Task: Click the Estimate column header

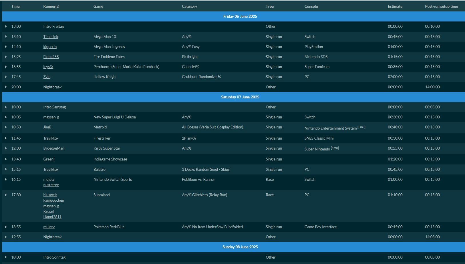Action: pyautogui.click(x=395, y=6)
